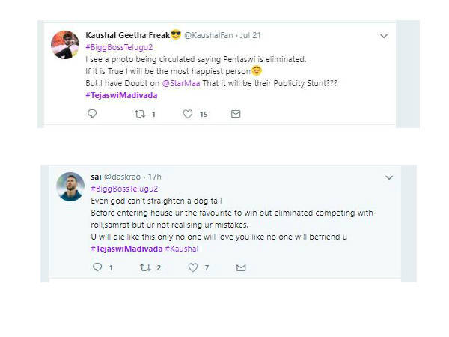This screenshot has width=449, height=337.
Task: Expand the options chevron on sai's tweet
Action: [x=388, y=177]
